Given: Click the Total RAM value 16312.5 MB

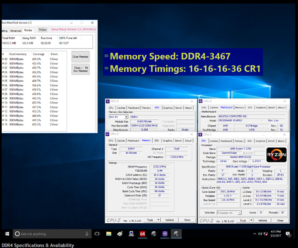Looking at the screenshot, I should (9, 43).
